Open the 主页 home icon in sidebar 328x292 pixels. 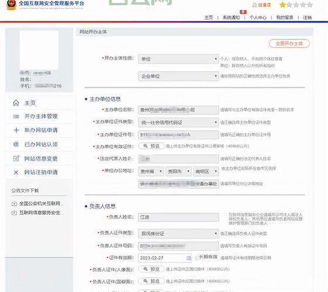click(16, 103)
